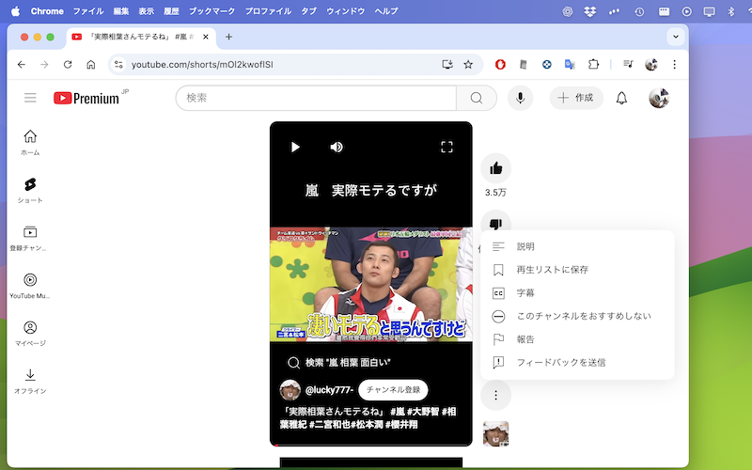The height and width of the screenshot is (470, 752).
Task: Expand the tab search dropdown
Action: (676, 37)
